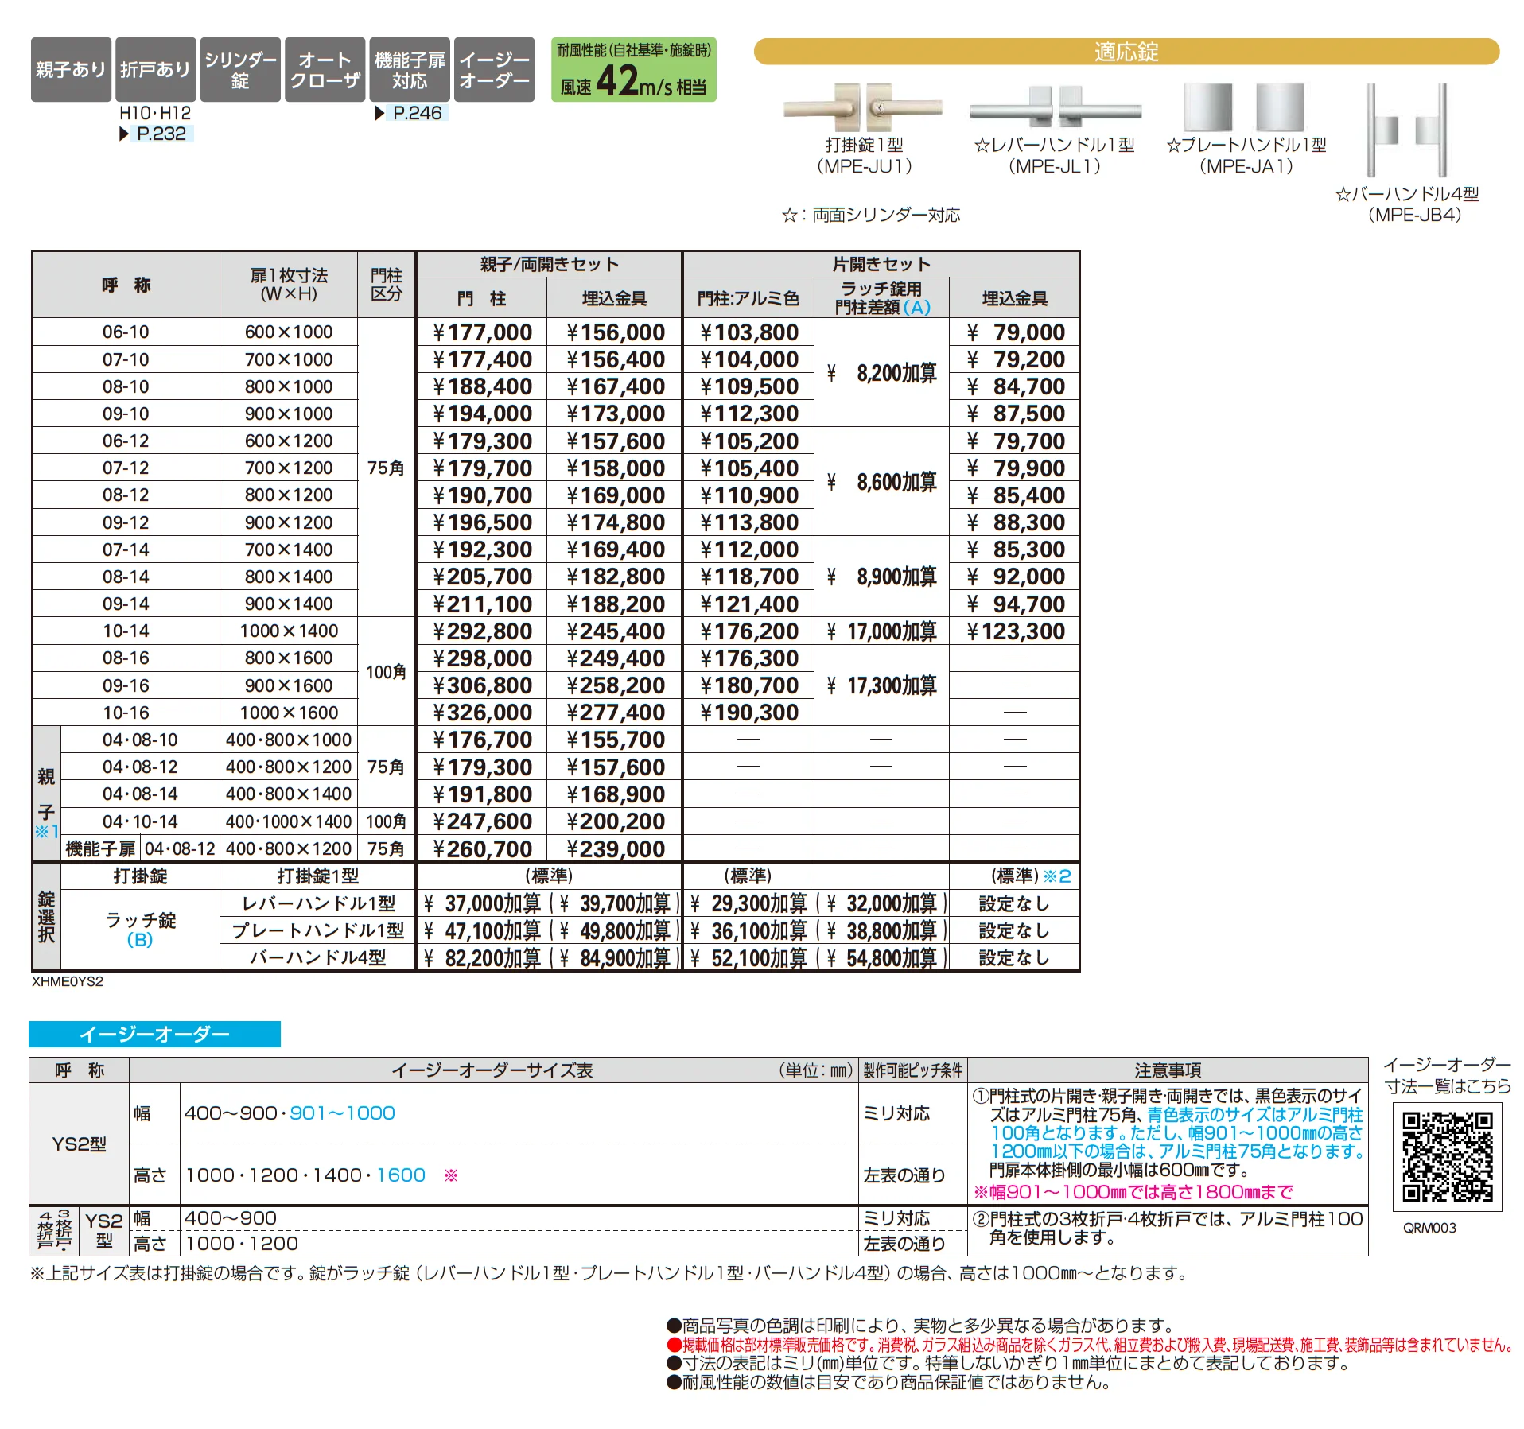This screenshot has height=1429, width=1524.
Task: Select the ¥326,000 price for 10-16
Action: pyautogui.click(x=482, y=713)
